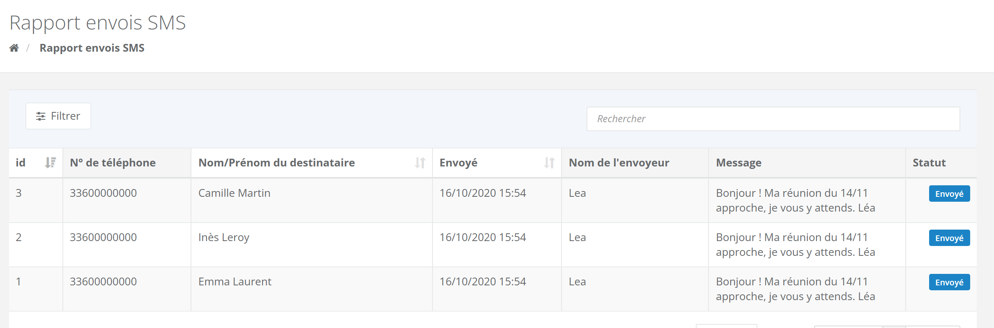Select the Message column header

coord(807,163)
